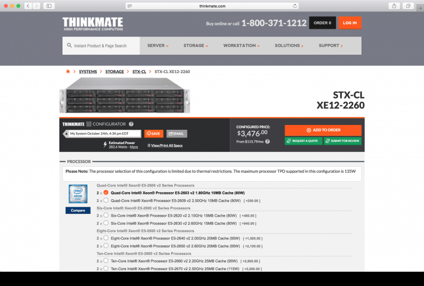Click Safari's share icon
The width and height of the screenshot is (424, 286).
(x=394, y=6)
